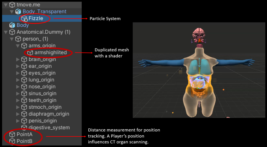Click the armshighlited cube icon

point(30,53)
